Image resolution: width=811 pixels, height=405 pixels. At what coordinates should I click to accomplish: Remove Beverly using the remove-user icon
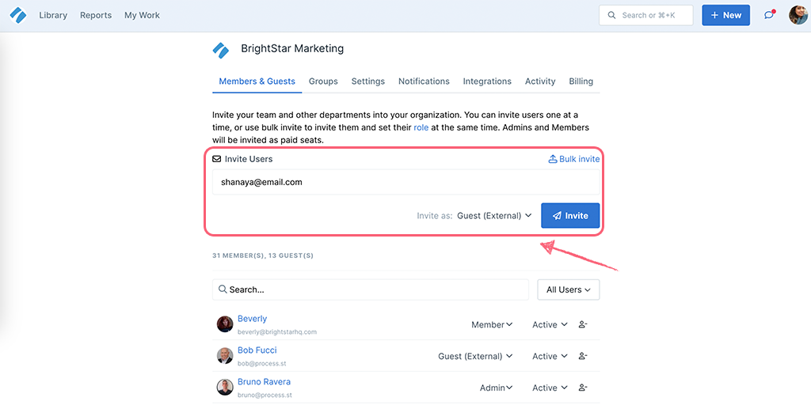pyautogui.click(x=583, y=324)
